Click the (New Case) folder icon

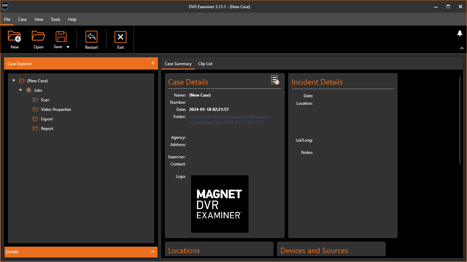point(22,81)
